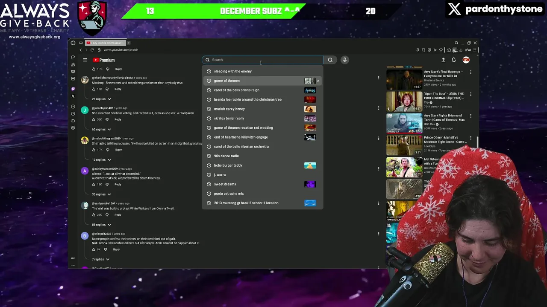This screenshot has width=547, height=307.
Task: Reload the page with the browser refresh icon
Action: [x=92, y=50]
